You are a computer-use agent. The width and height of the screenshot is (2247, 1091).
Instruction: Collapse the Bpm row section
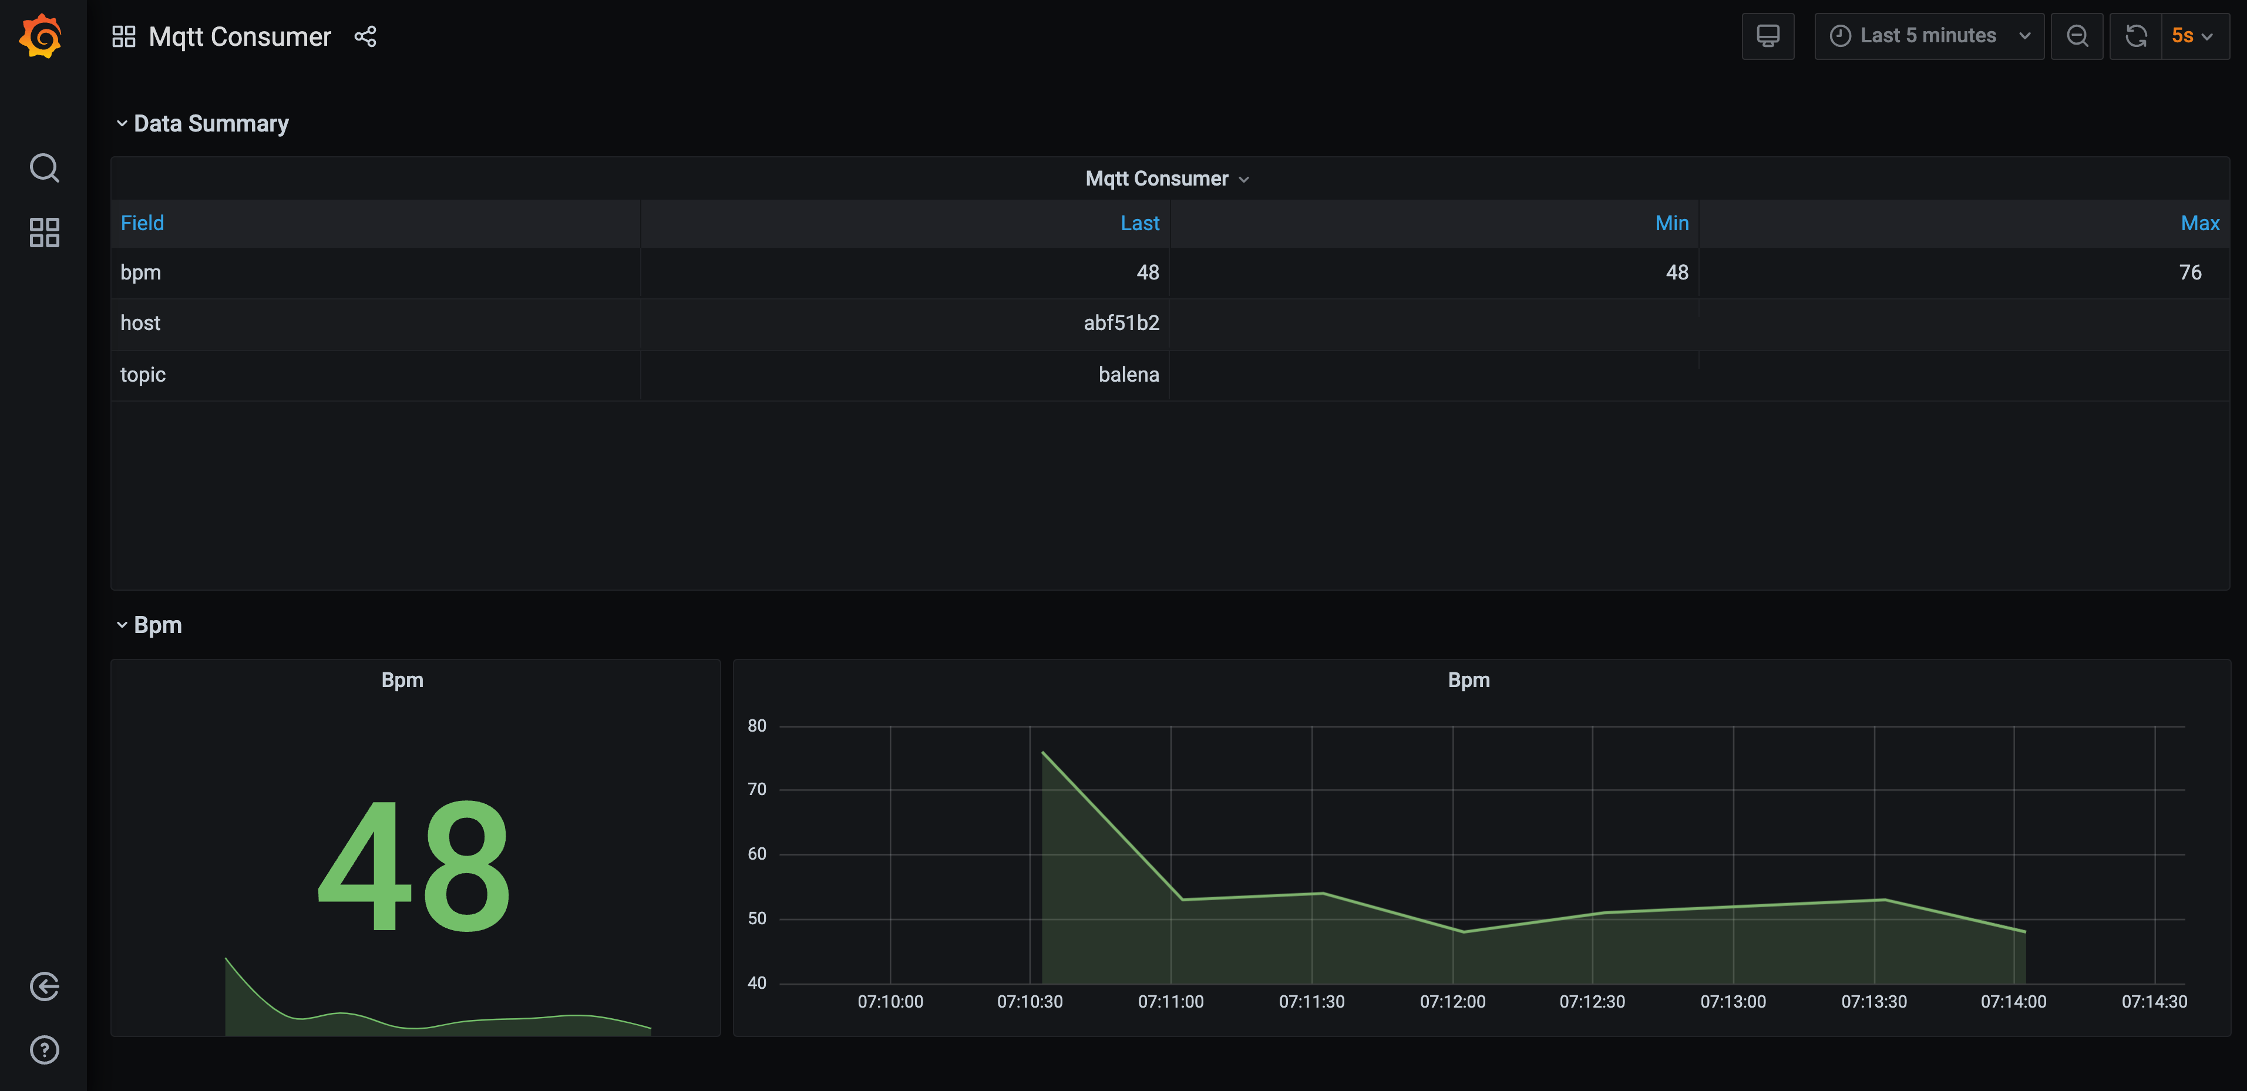tap(157, 625)
